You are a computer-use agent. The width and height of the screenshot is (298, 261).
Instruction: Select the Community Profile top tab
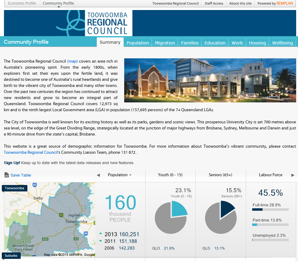click(58, 3)
